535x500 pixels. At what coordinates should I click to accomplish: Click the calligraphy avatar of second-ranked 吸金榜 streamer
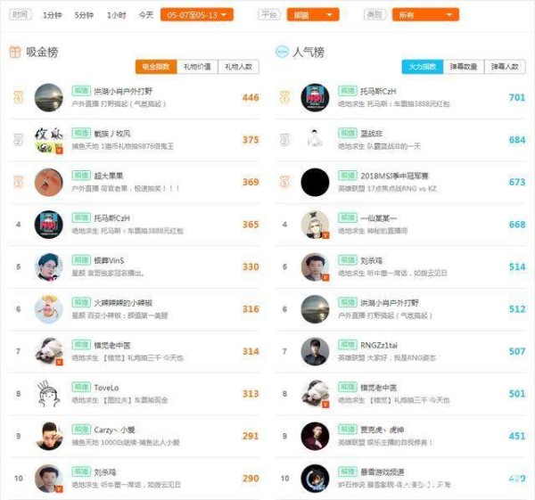pyautogui.click(x=49, y=140)
